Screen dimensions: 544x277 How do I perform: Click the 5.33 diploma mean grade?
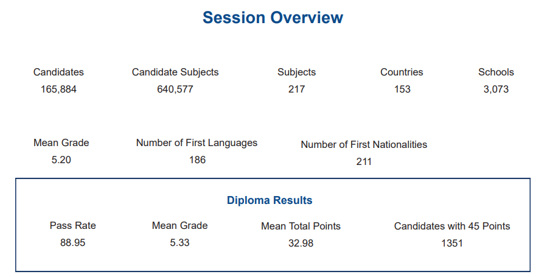180,242
